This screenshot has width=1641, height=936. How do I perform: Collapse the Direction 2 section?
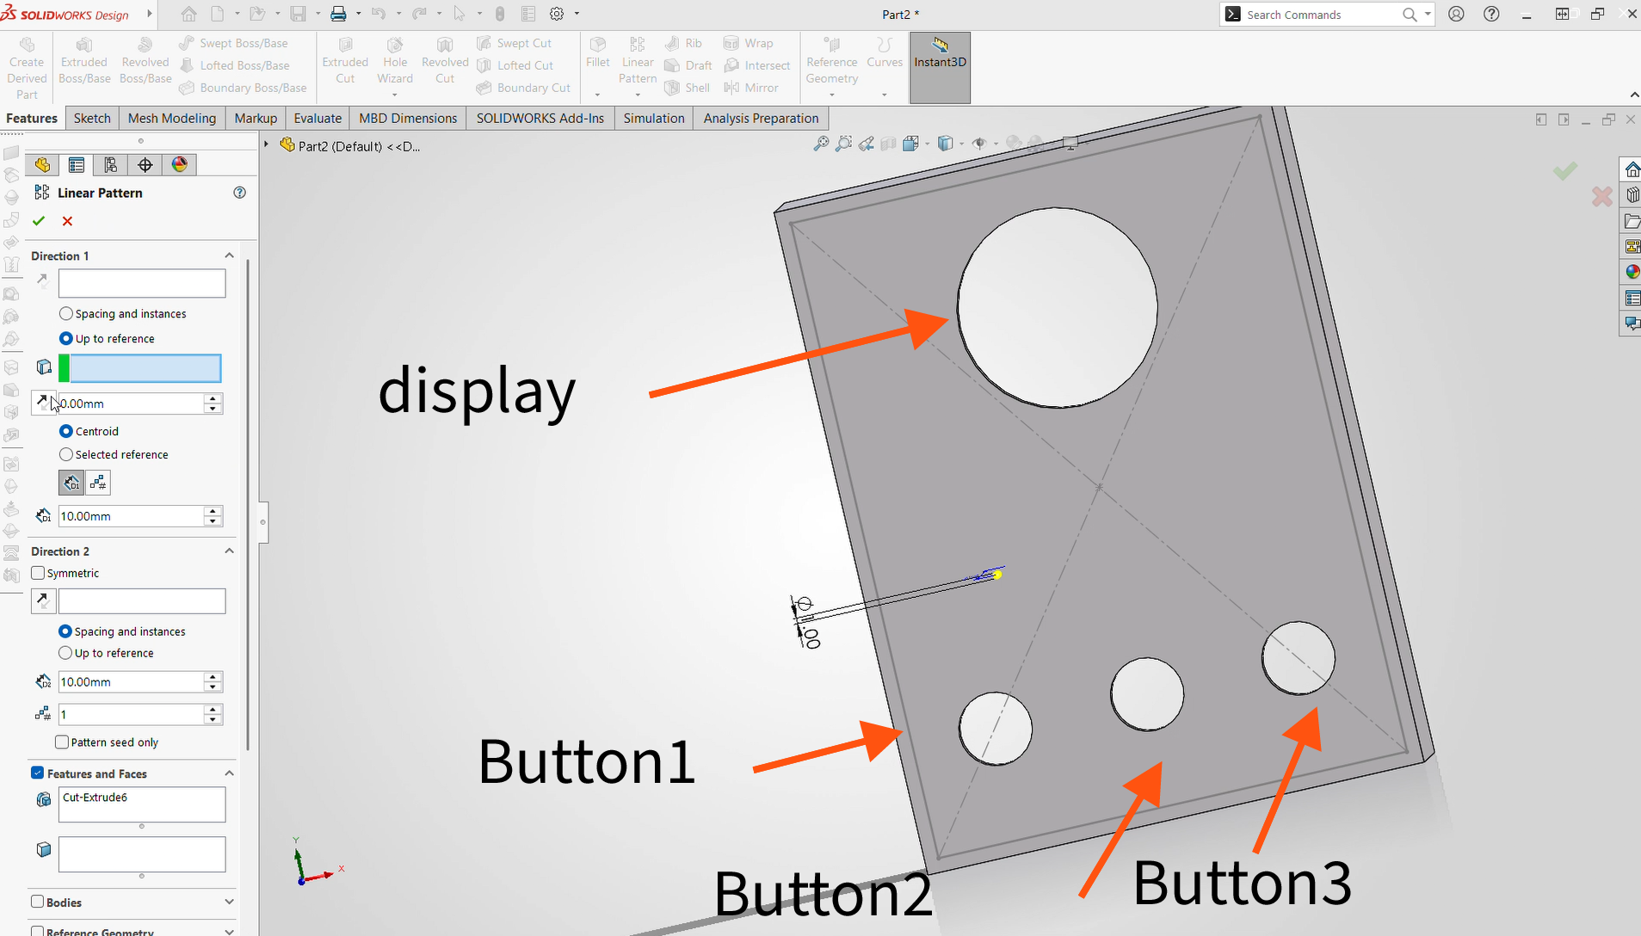229,551
